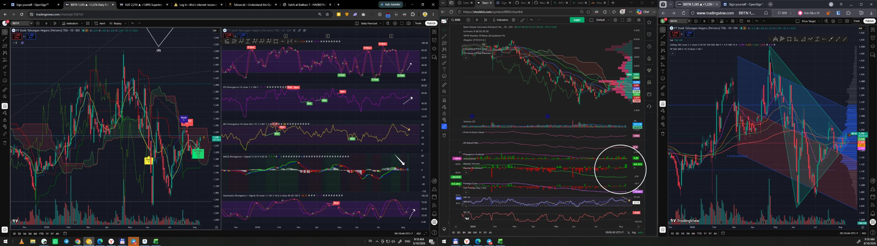Image resolution: width=877 pixels, height=246 pixels.
Task: Click Trade button in right TradingView window
Action: [856, 21]
